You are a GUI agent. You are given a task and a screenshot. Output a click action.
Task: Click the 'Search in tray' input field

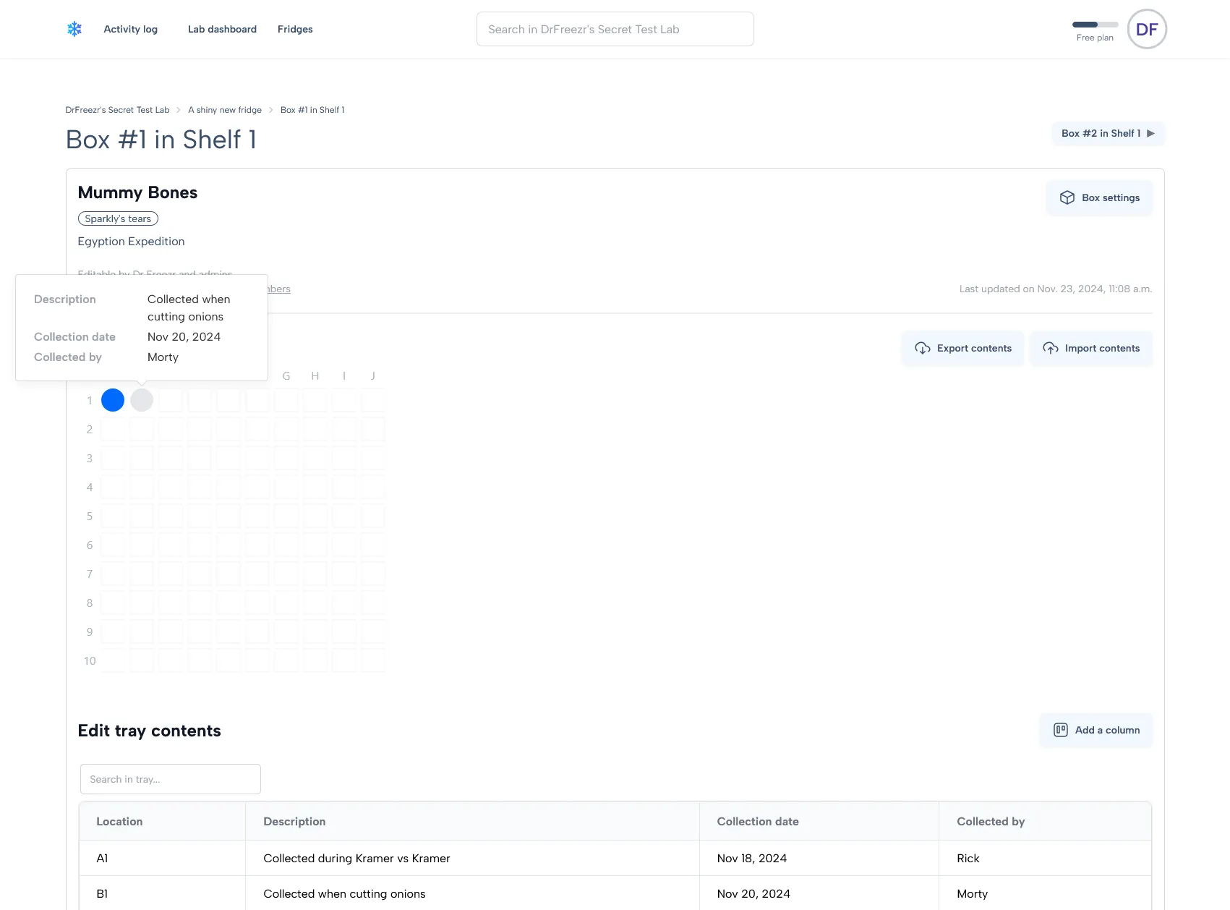[170, 779]
